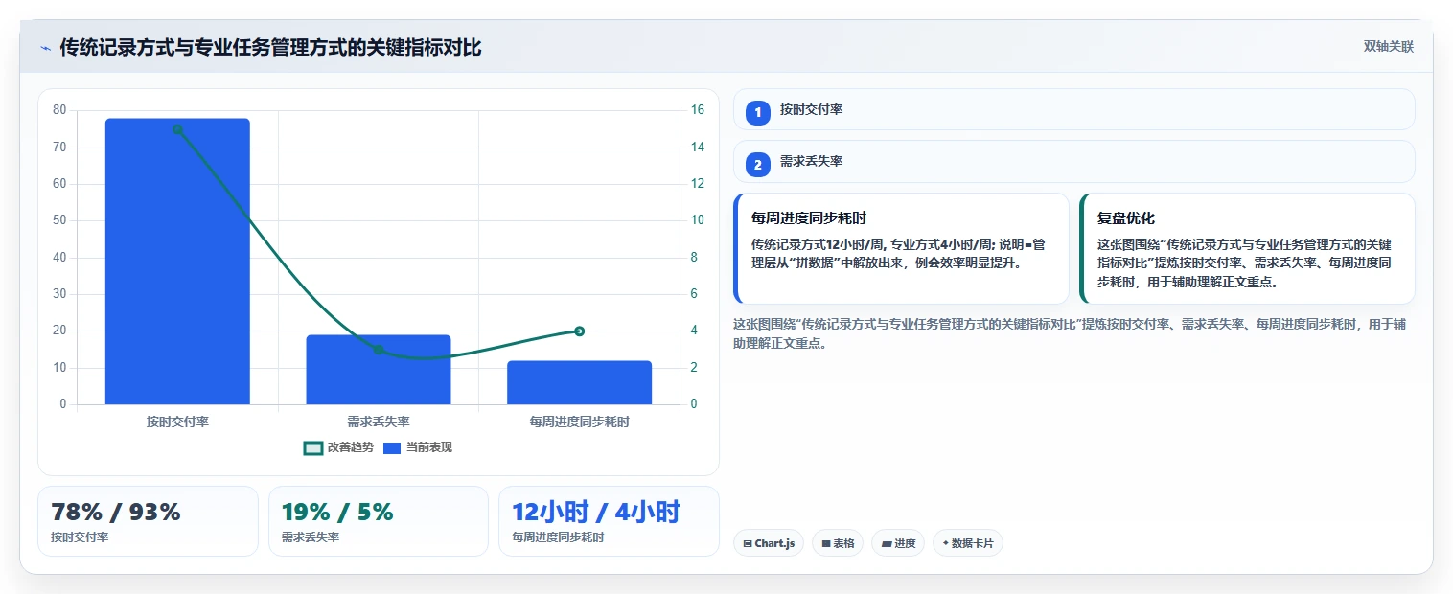
Task: Click the 按时交付率 blue bar
Action: (177, 261)
